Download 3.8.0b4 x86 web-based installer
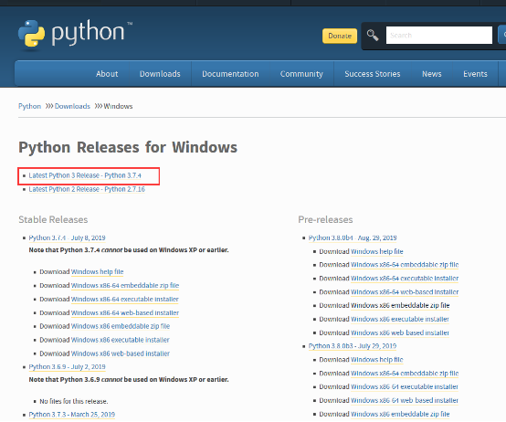This screenshot has width=506, height=422. pos(400,332)
